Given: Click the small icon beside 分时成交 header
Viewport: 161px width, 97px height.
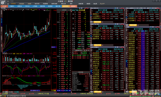Looking at the screenshot, I should pyautogui.click(x=71, y=10).
